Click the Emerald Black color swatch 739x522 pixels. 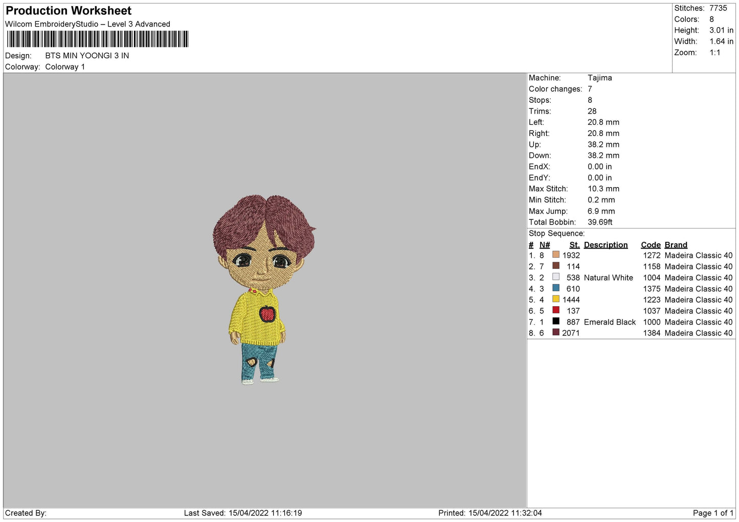(555, 322)
